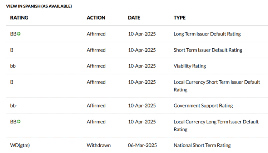Click Local Currency Long Term Issuer Default Rating
Viewport: 268px width, 153px height.
216,125
